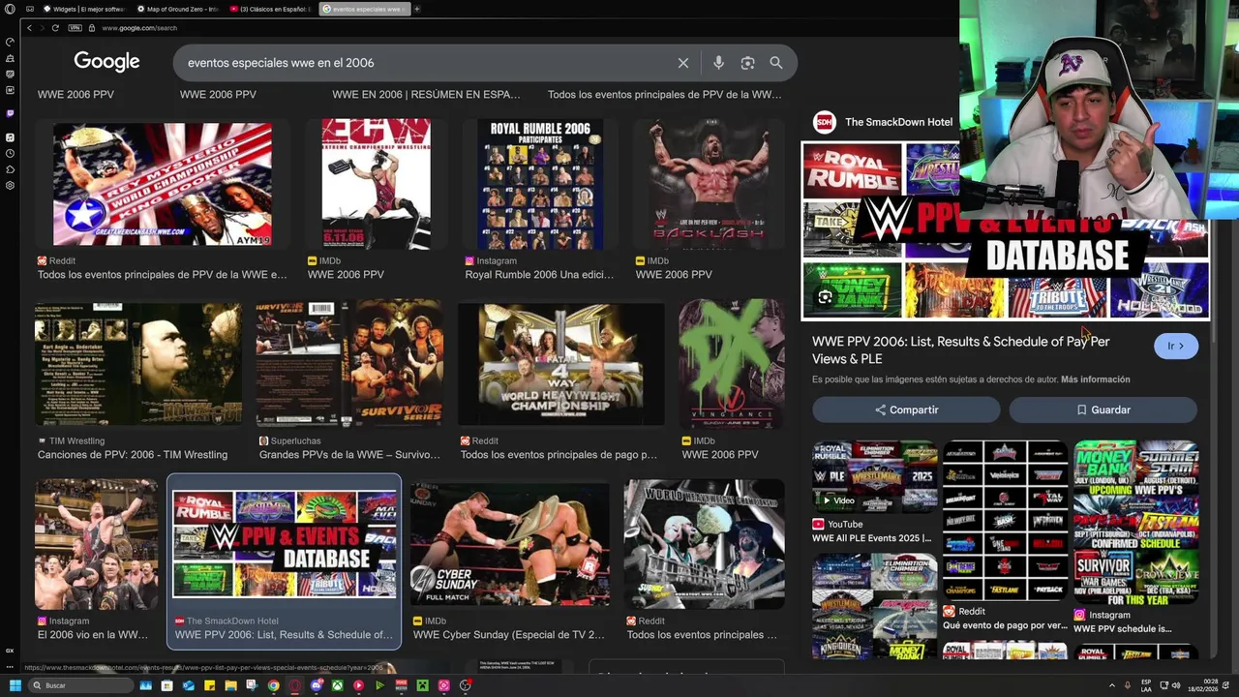1239x697 pixels.
Task: Open Rey Mysterio World Championship thumbnail
Action: tap(162, 184)
